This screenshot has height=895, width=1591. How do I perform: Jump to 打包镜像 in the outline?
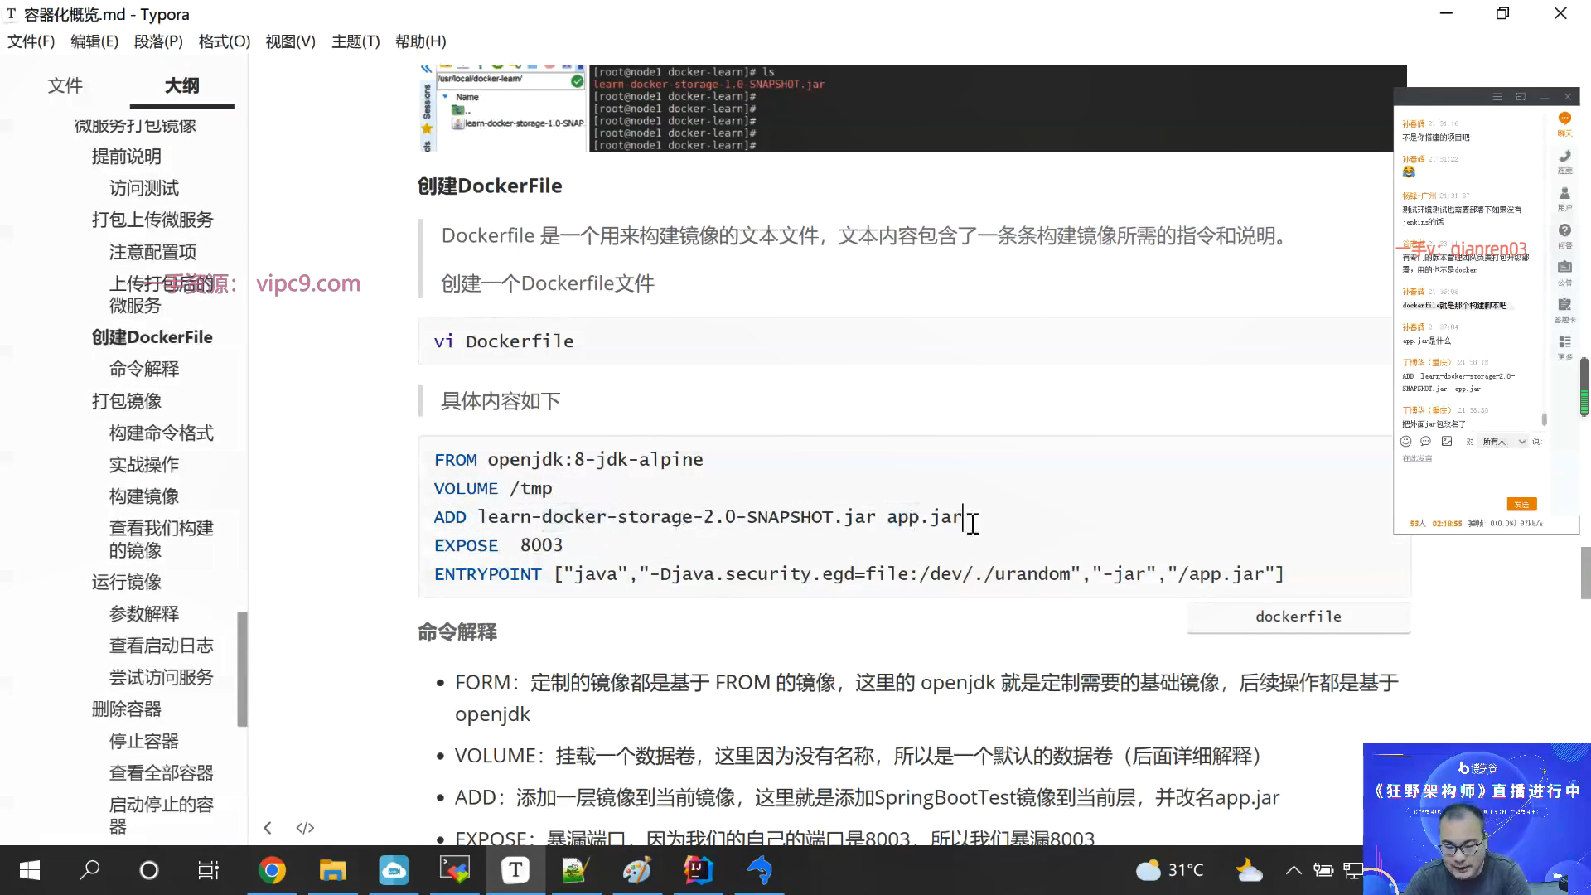(x=127, y=401)
